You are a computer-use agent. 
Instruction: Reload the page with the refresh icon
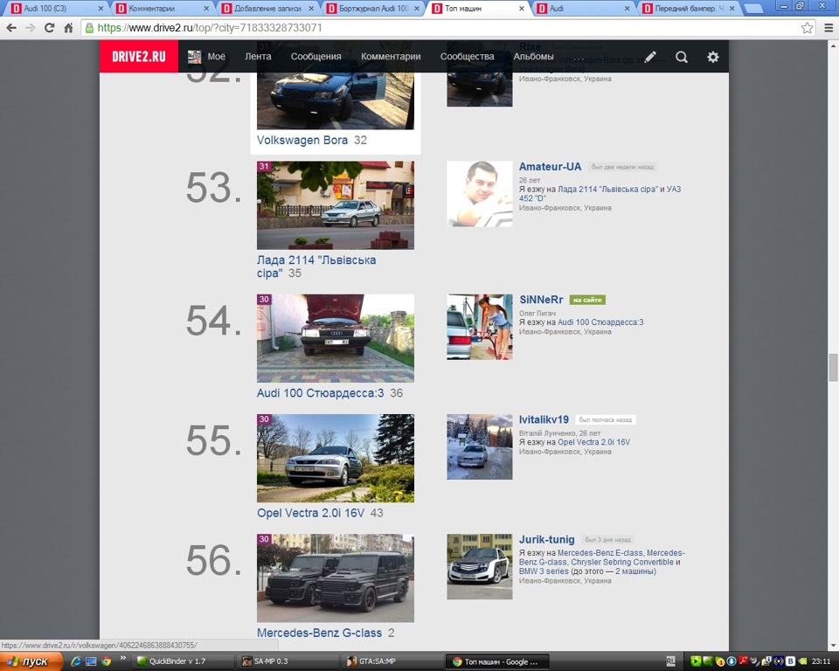pos(49,28)
